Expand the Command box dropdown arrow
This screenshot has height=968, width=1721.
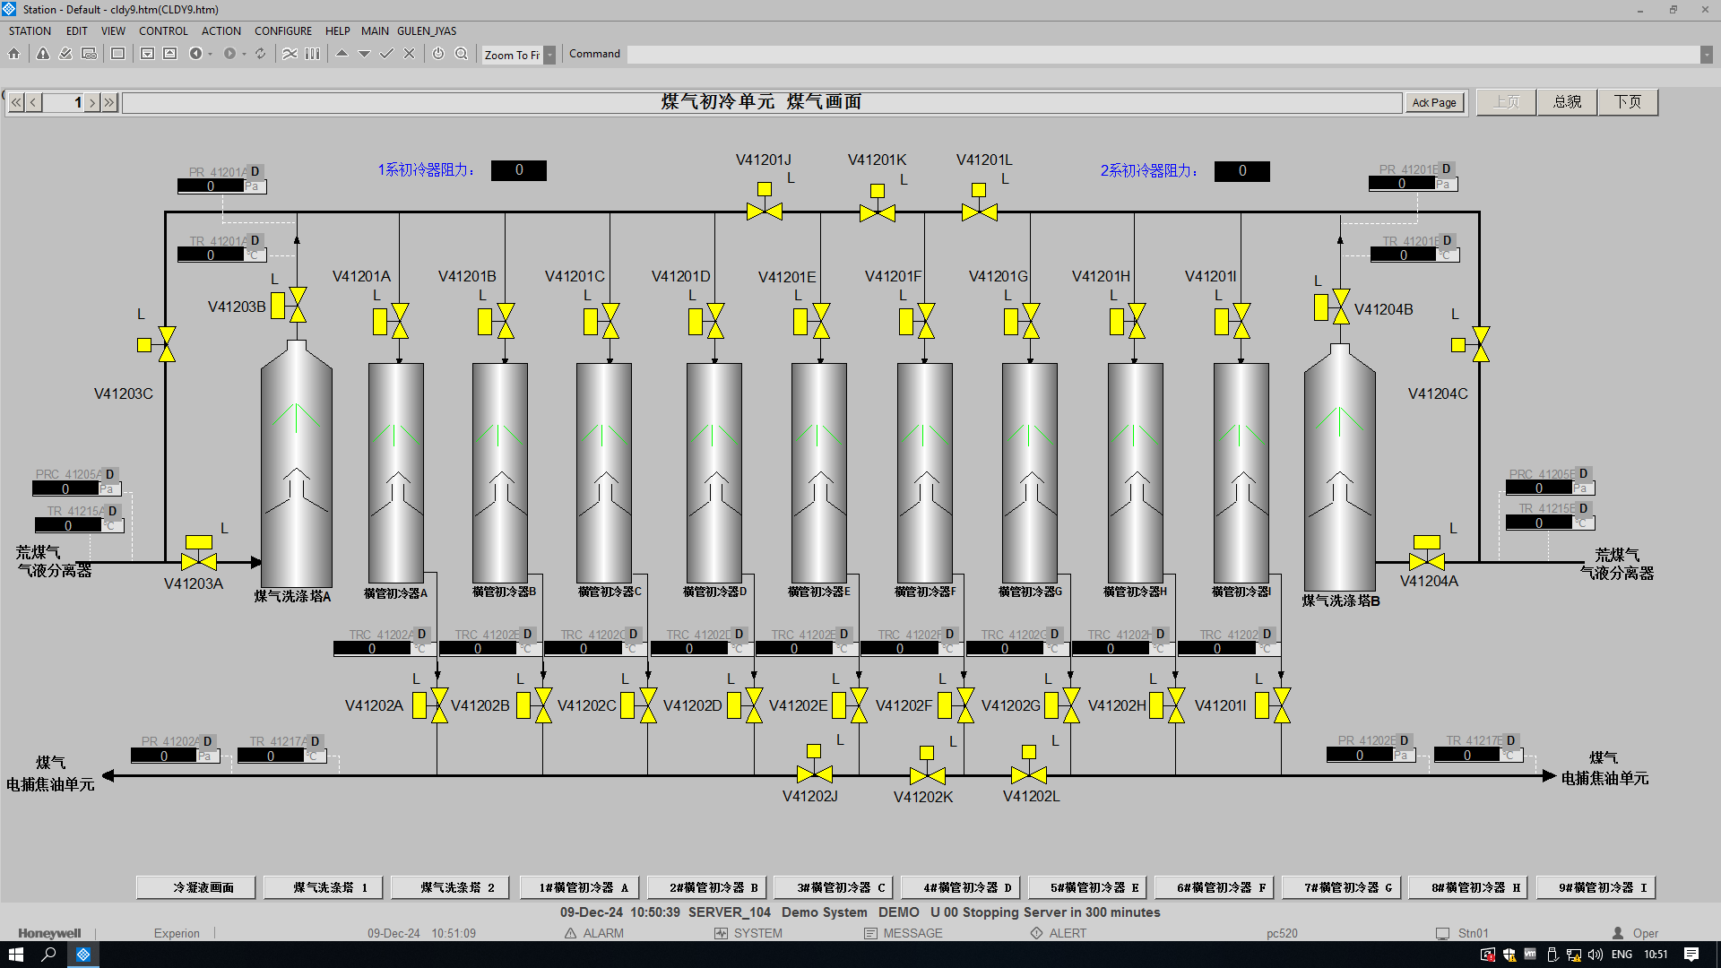[1706, 55]
